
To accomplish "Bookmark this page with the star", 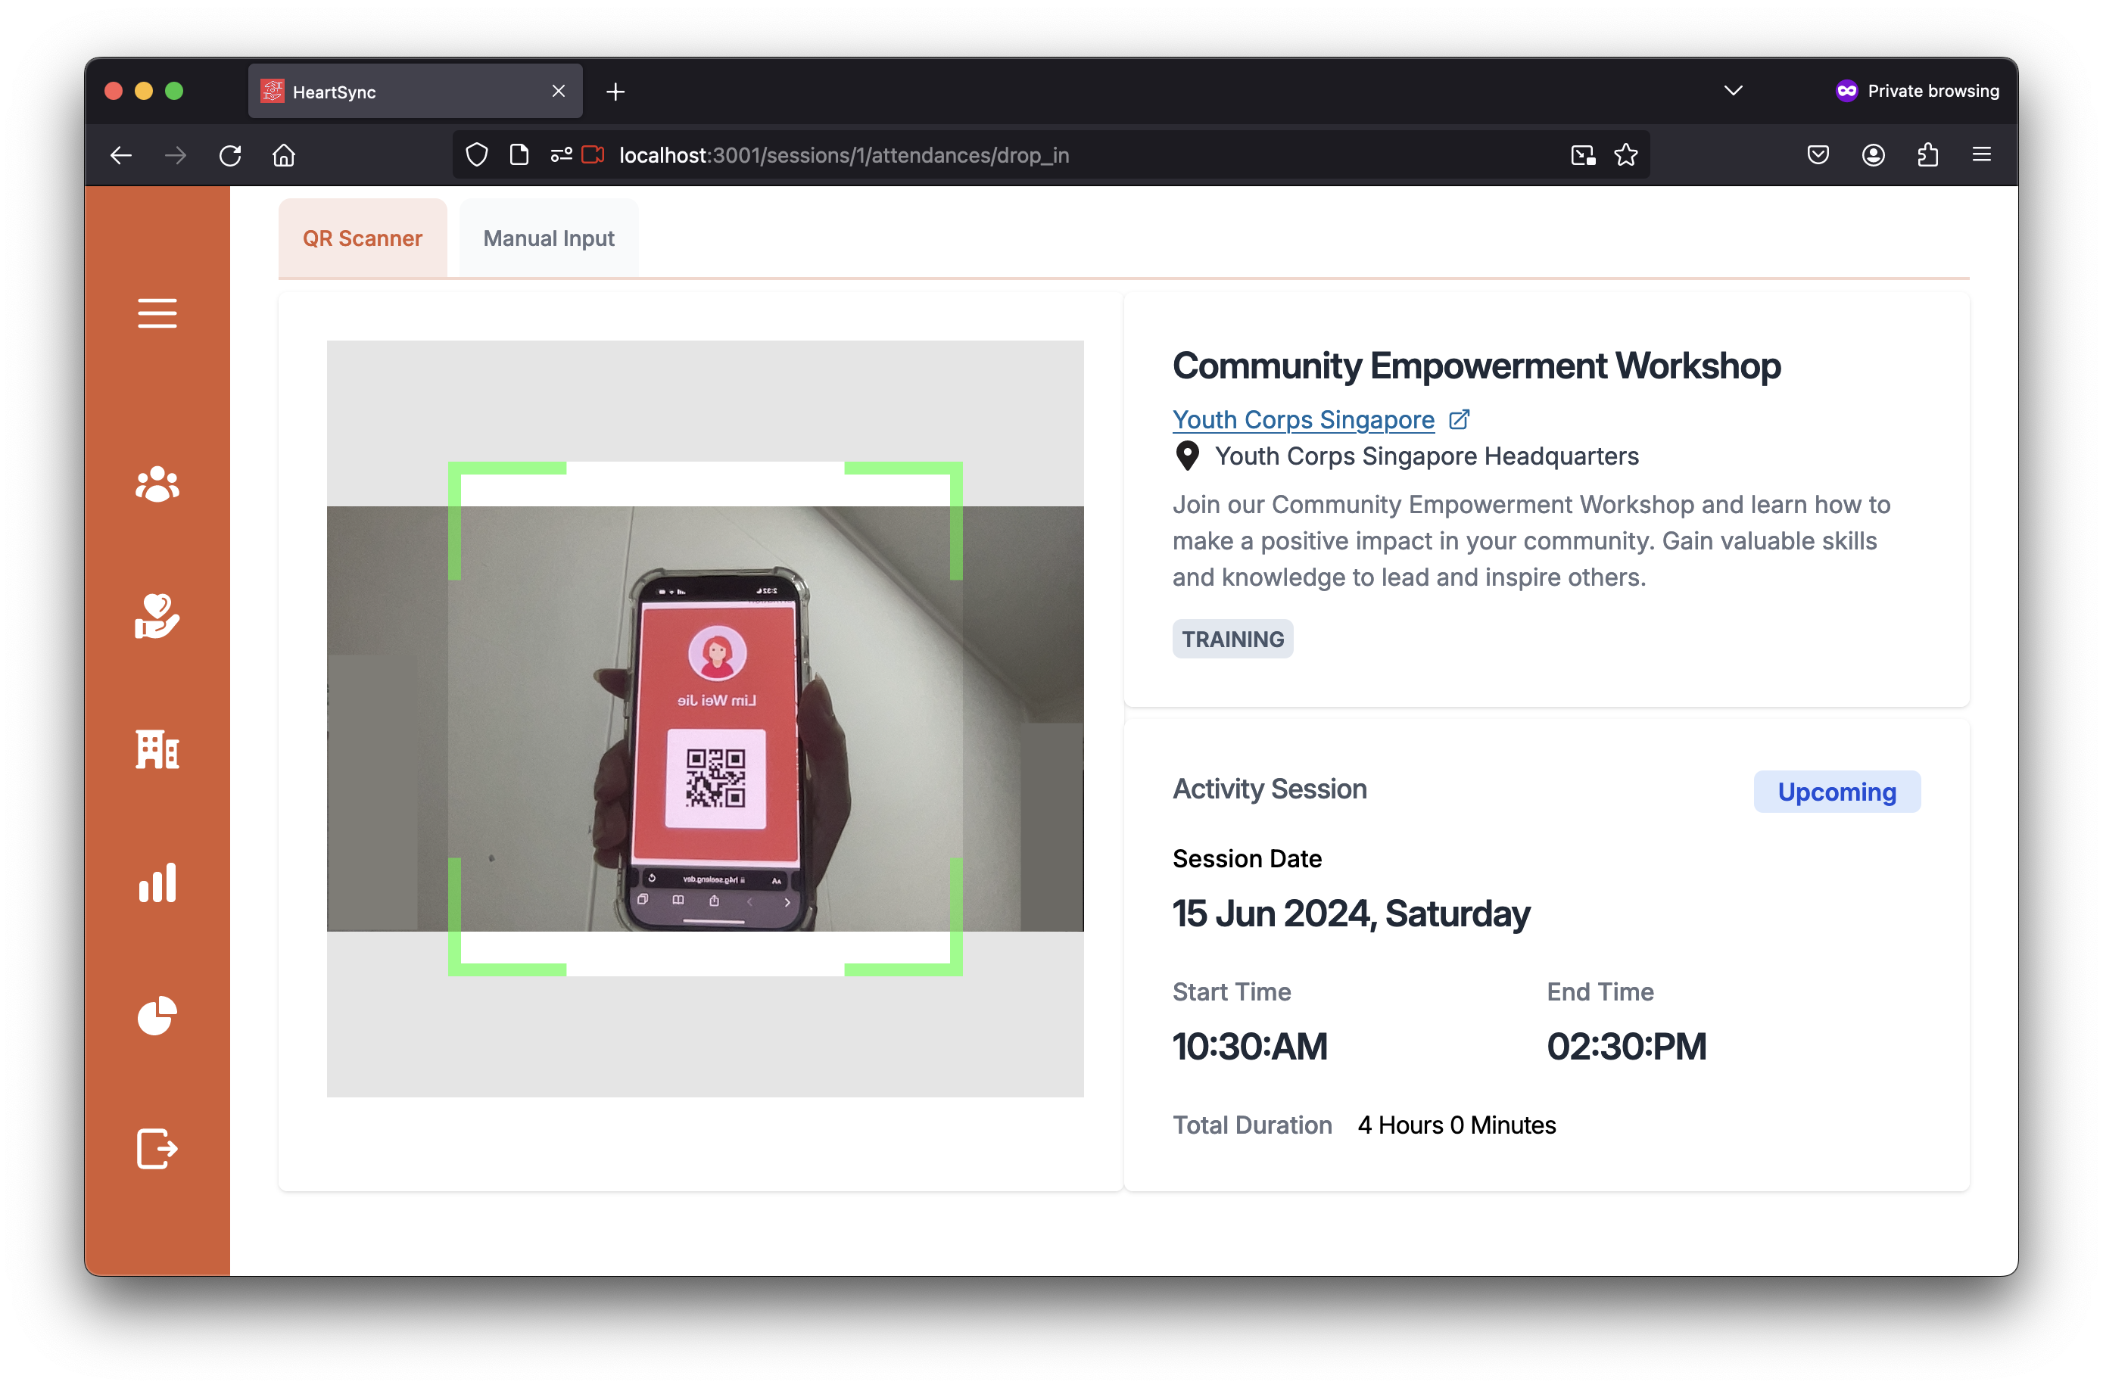I will pos(1626,155).
